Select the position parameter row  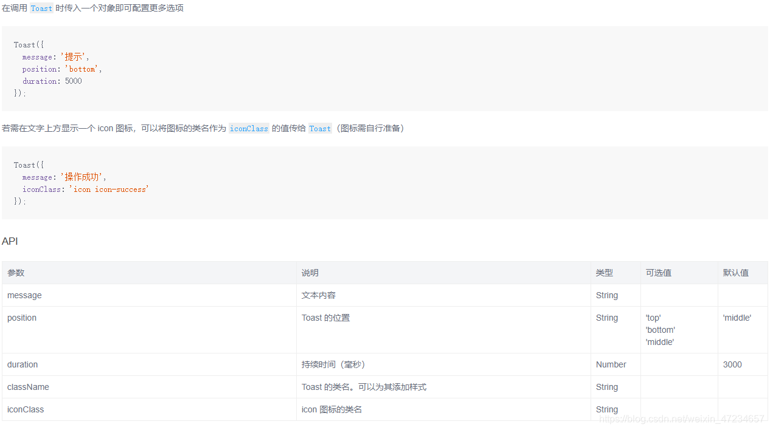pos(22,318)
